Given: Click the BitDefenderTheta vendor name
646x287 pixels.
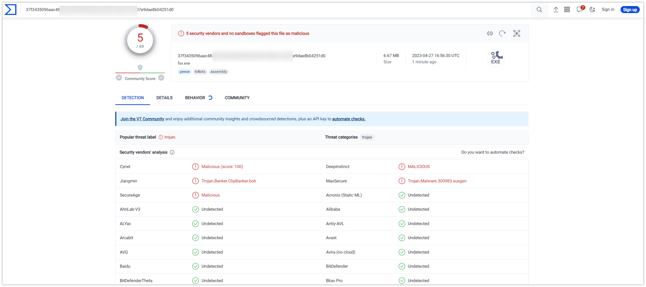Looking at the screenshot, I should (x=136, y=281).
